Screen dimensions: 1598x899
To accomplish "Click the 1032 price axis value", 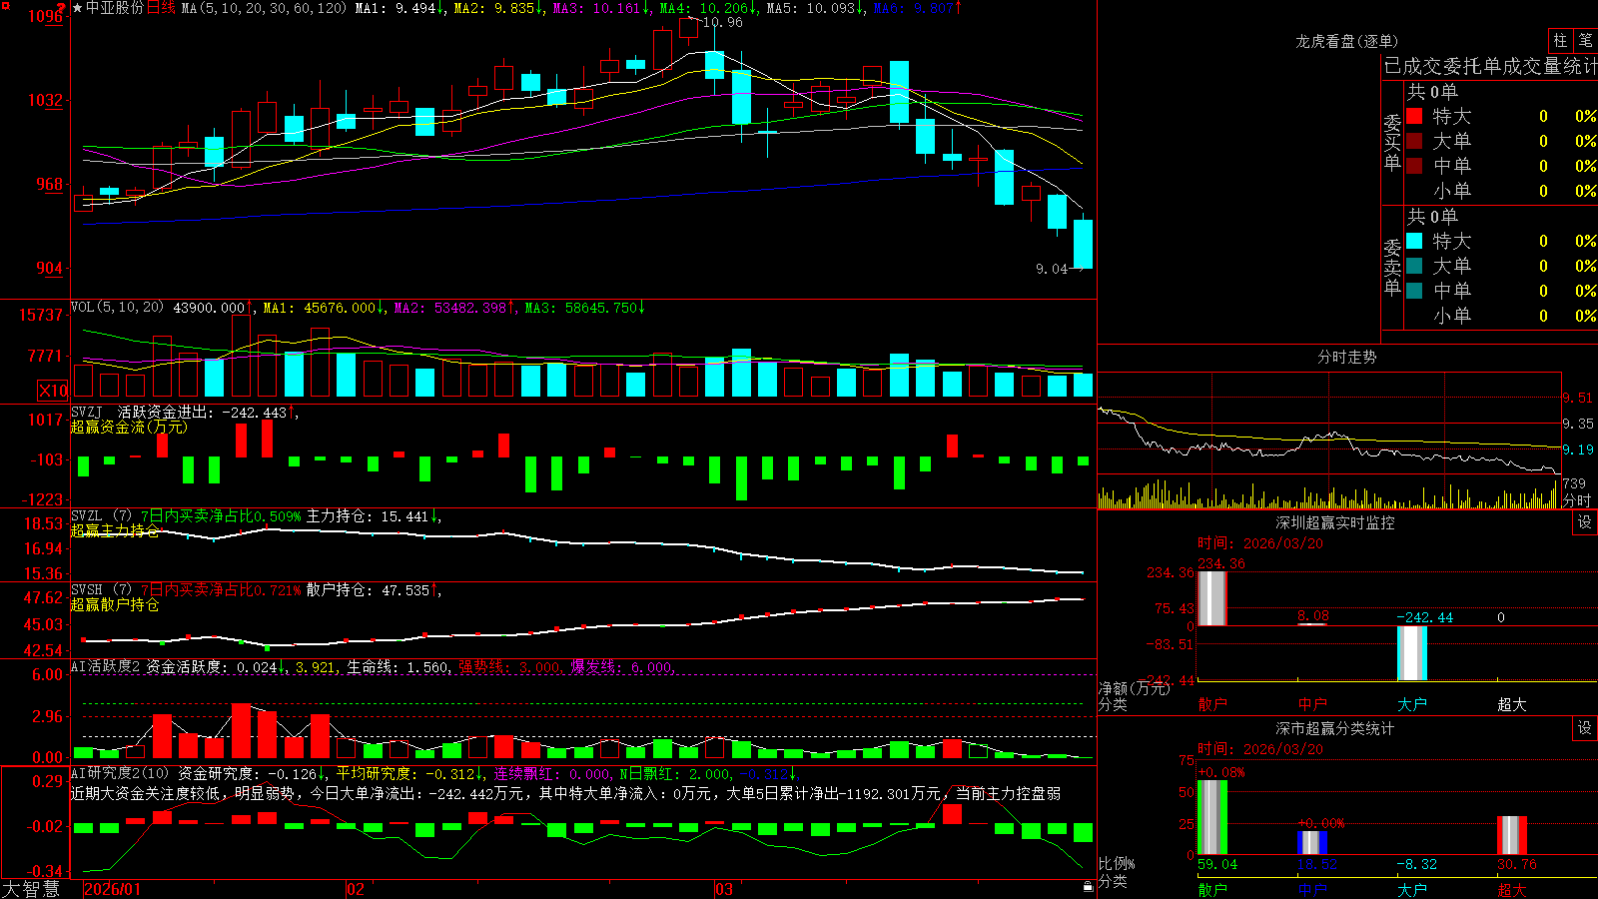I will [45, 100].
